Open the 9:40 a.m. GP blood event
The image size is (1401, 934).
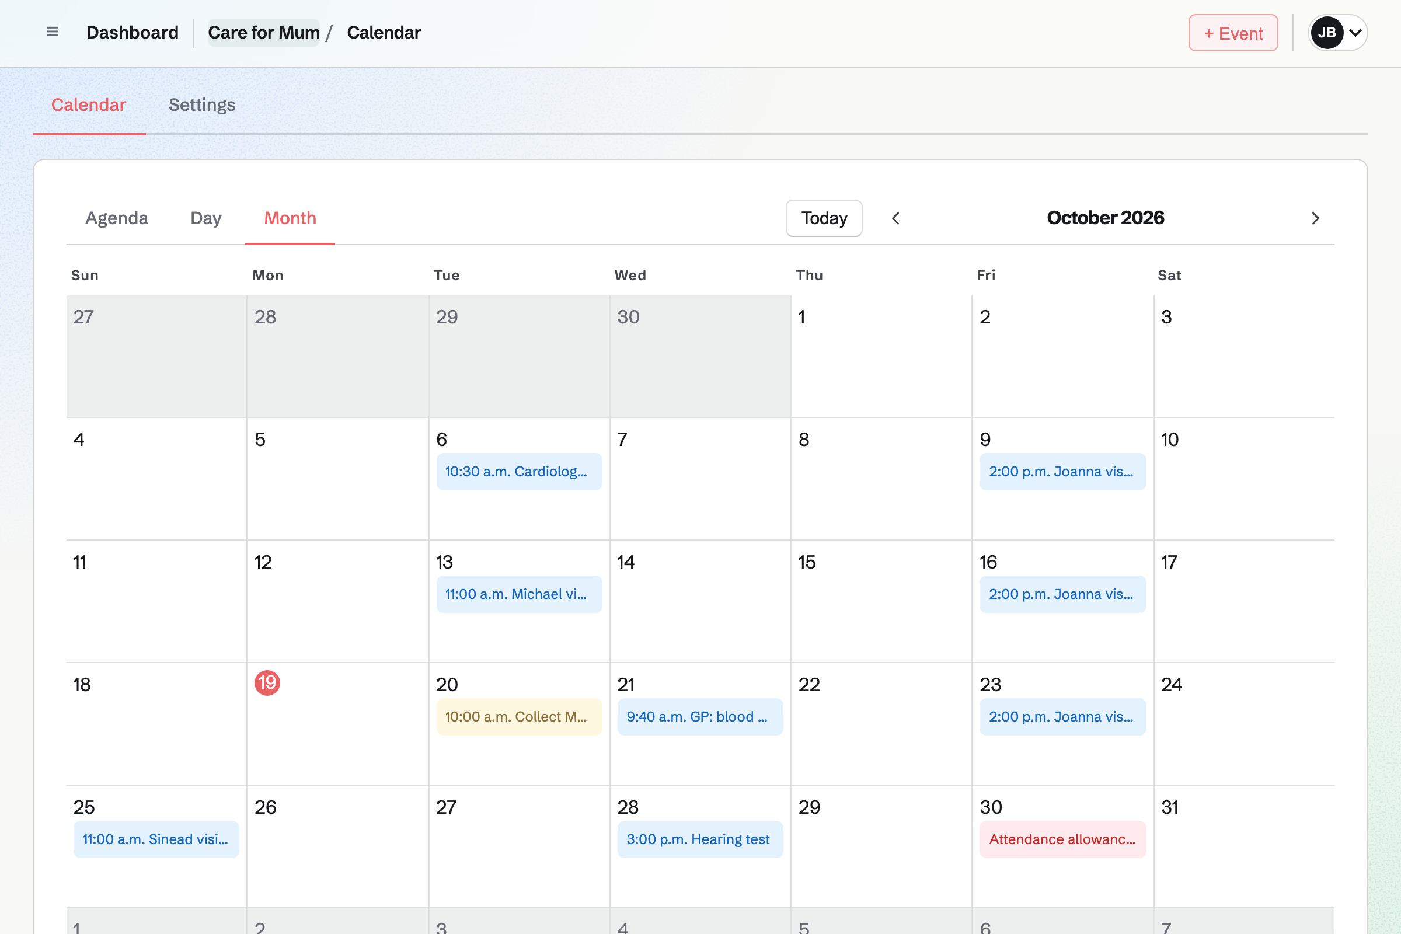tap(700, 717)
